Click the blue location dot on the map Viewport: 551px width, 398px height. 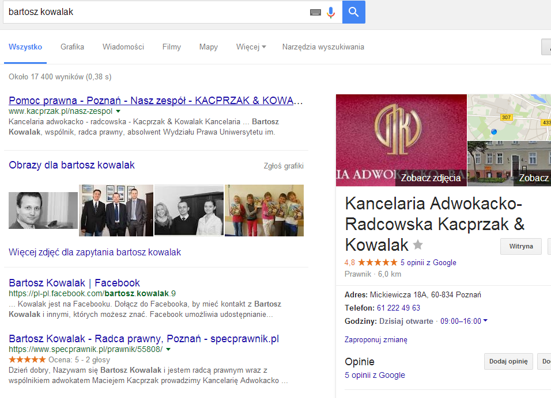tap(494, 132)
